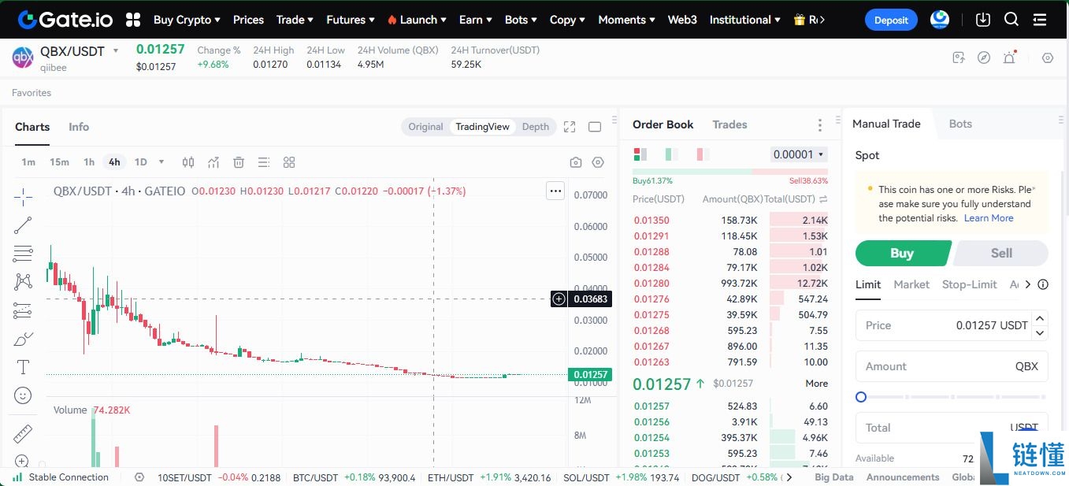This screenshot has height=486, width=1069.
Task: Open the apps grid icon beside Gate.io logo
Action: tap(133, 20)
